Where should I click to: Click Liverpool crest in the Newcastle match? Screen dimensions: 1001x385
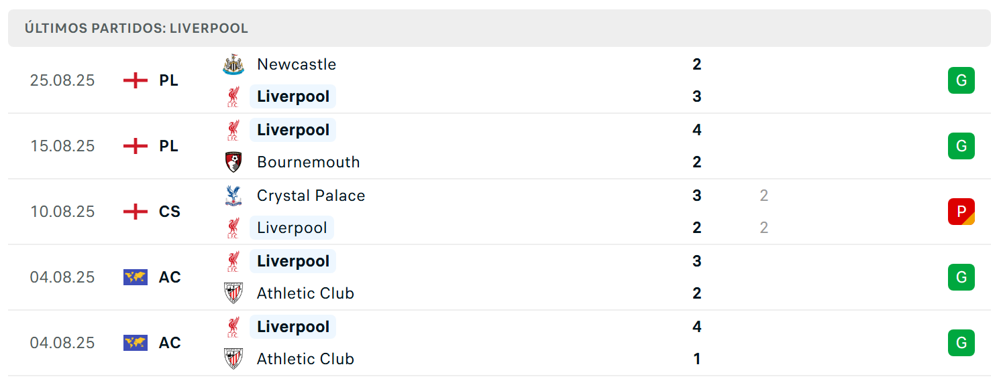(233, 96)
